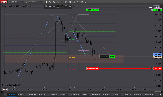Image resolution: width=163 pixels, height=97 pixels.
Task: Click the horizontal scrollbar thumb at right
Action: pyautogui.click(x=158, y=92)
